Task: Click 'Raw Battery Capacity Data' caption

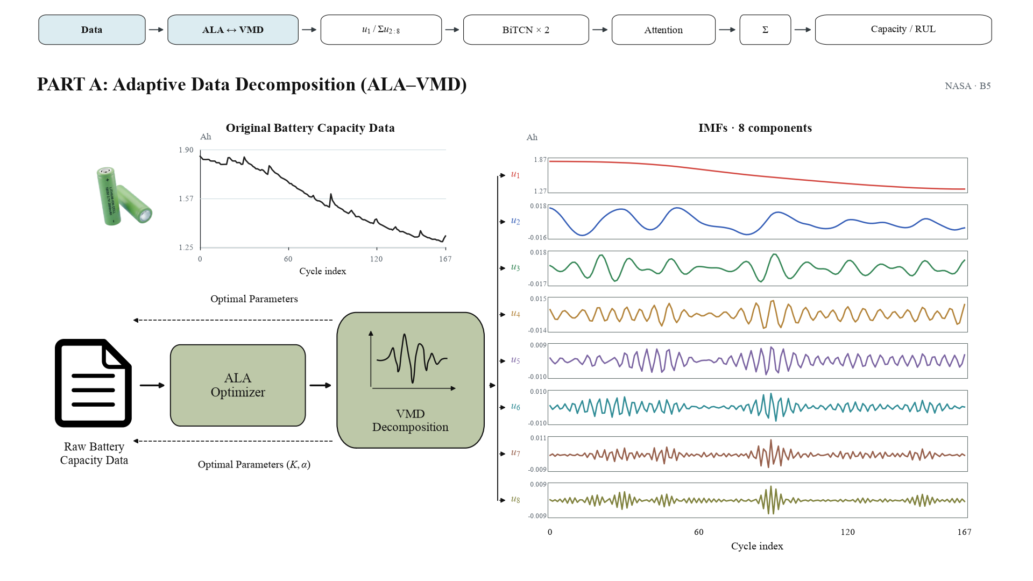Action: click(94, 454)
